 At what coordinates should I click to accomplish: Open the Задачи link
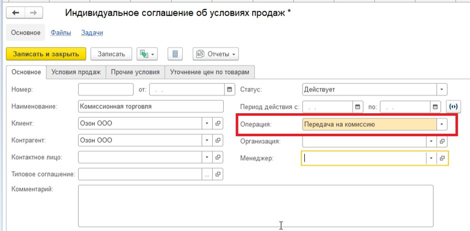coord(92,33)
